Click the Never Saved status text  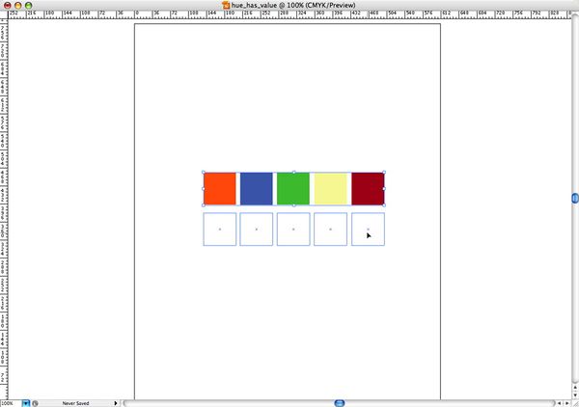[75, 402]
